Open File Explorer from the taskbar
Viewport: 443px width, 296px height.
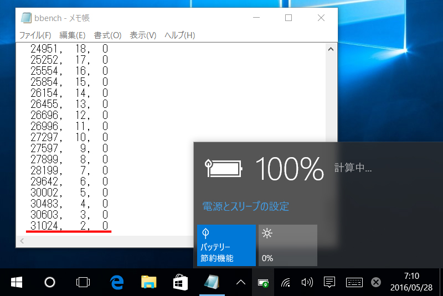coord(148,283)
